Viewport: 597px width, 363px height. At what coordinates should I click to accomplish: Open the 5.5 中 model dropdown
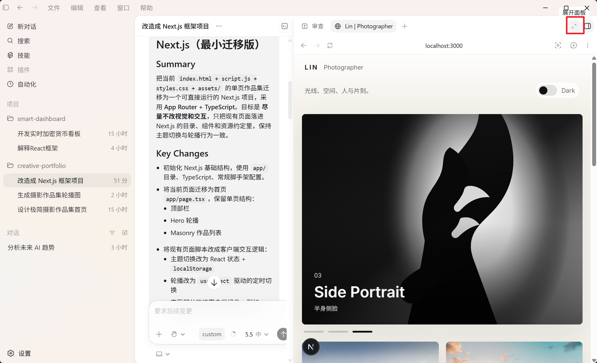(257, 334)
